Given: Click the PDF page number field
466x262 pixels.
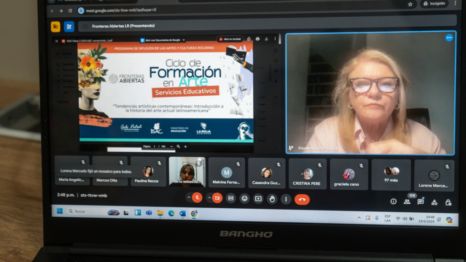Looking at the screenshot, I should pyautogui.click(x=155, y=146).
